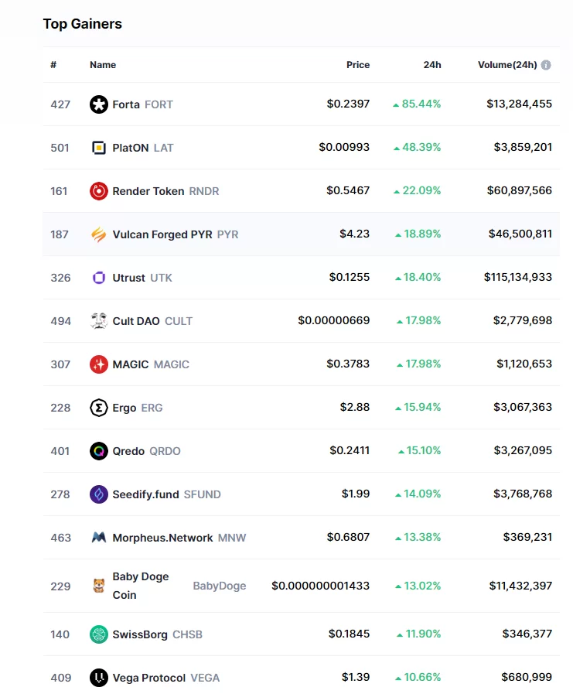
Task: Open the Seedify.fund SFUND link
Action: click(x=166, y=494)
